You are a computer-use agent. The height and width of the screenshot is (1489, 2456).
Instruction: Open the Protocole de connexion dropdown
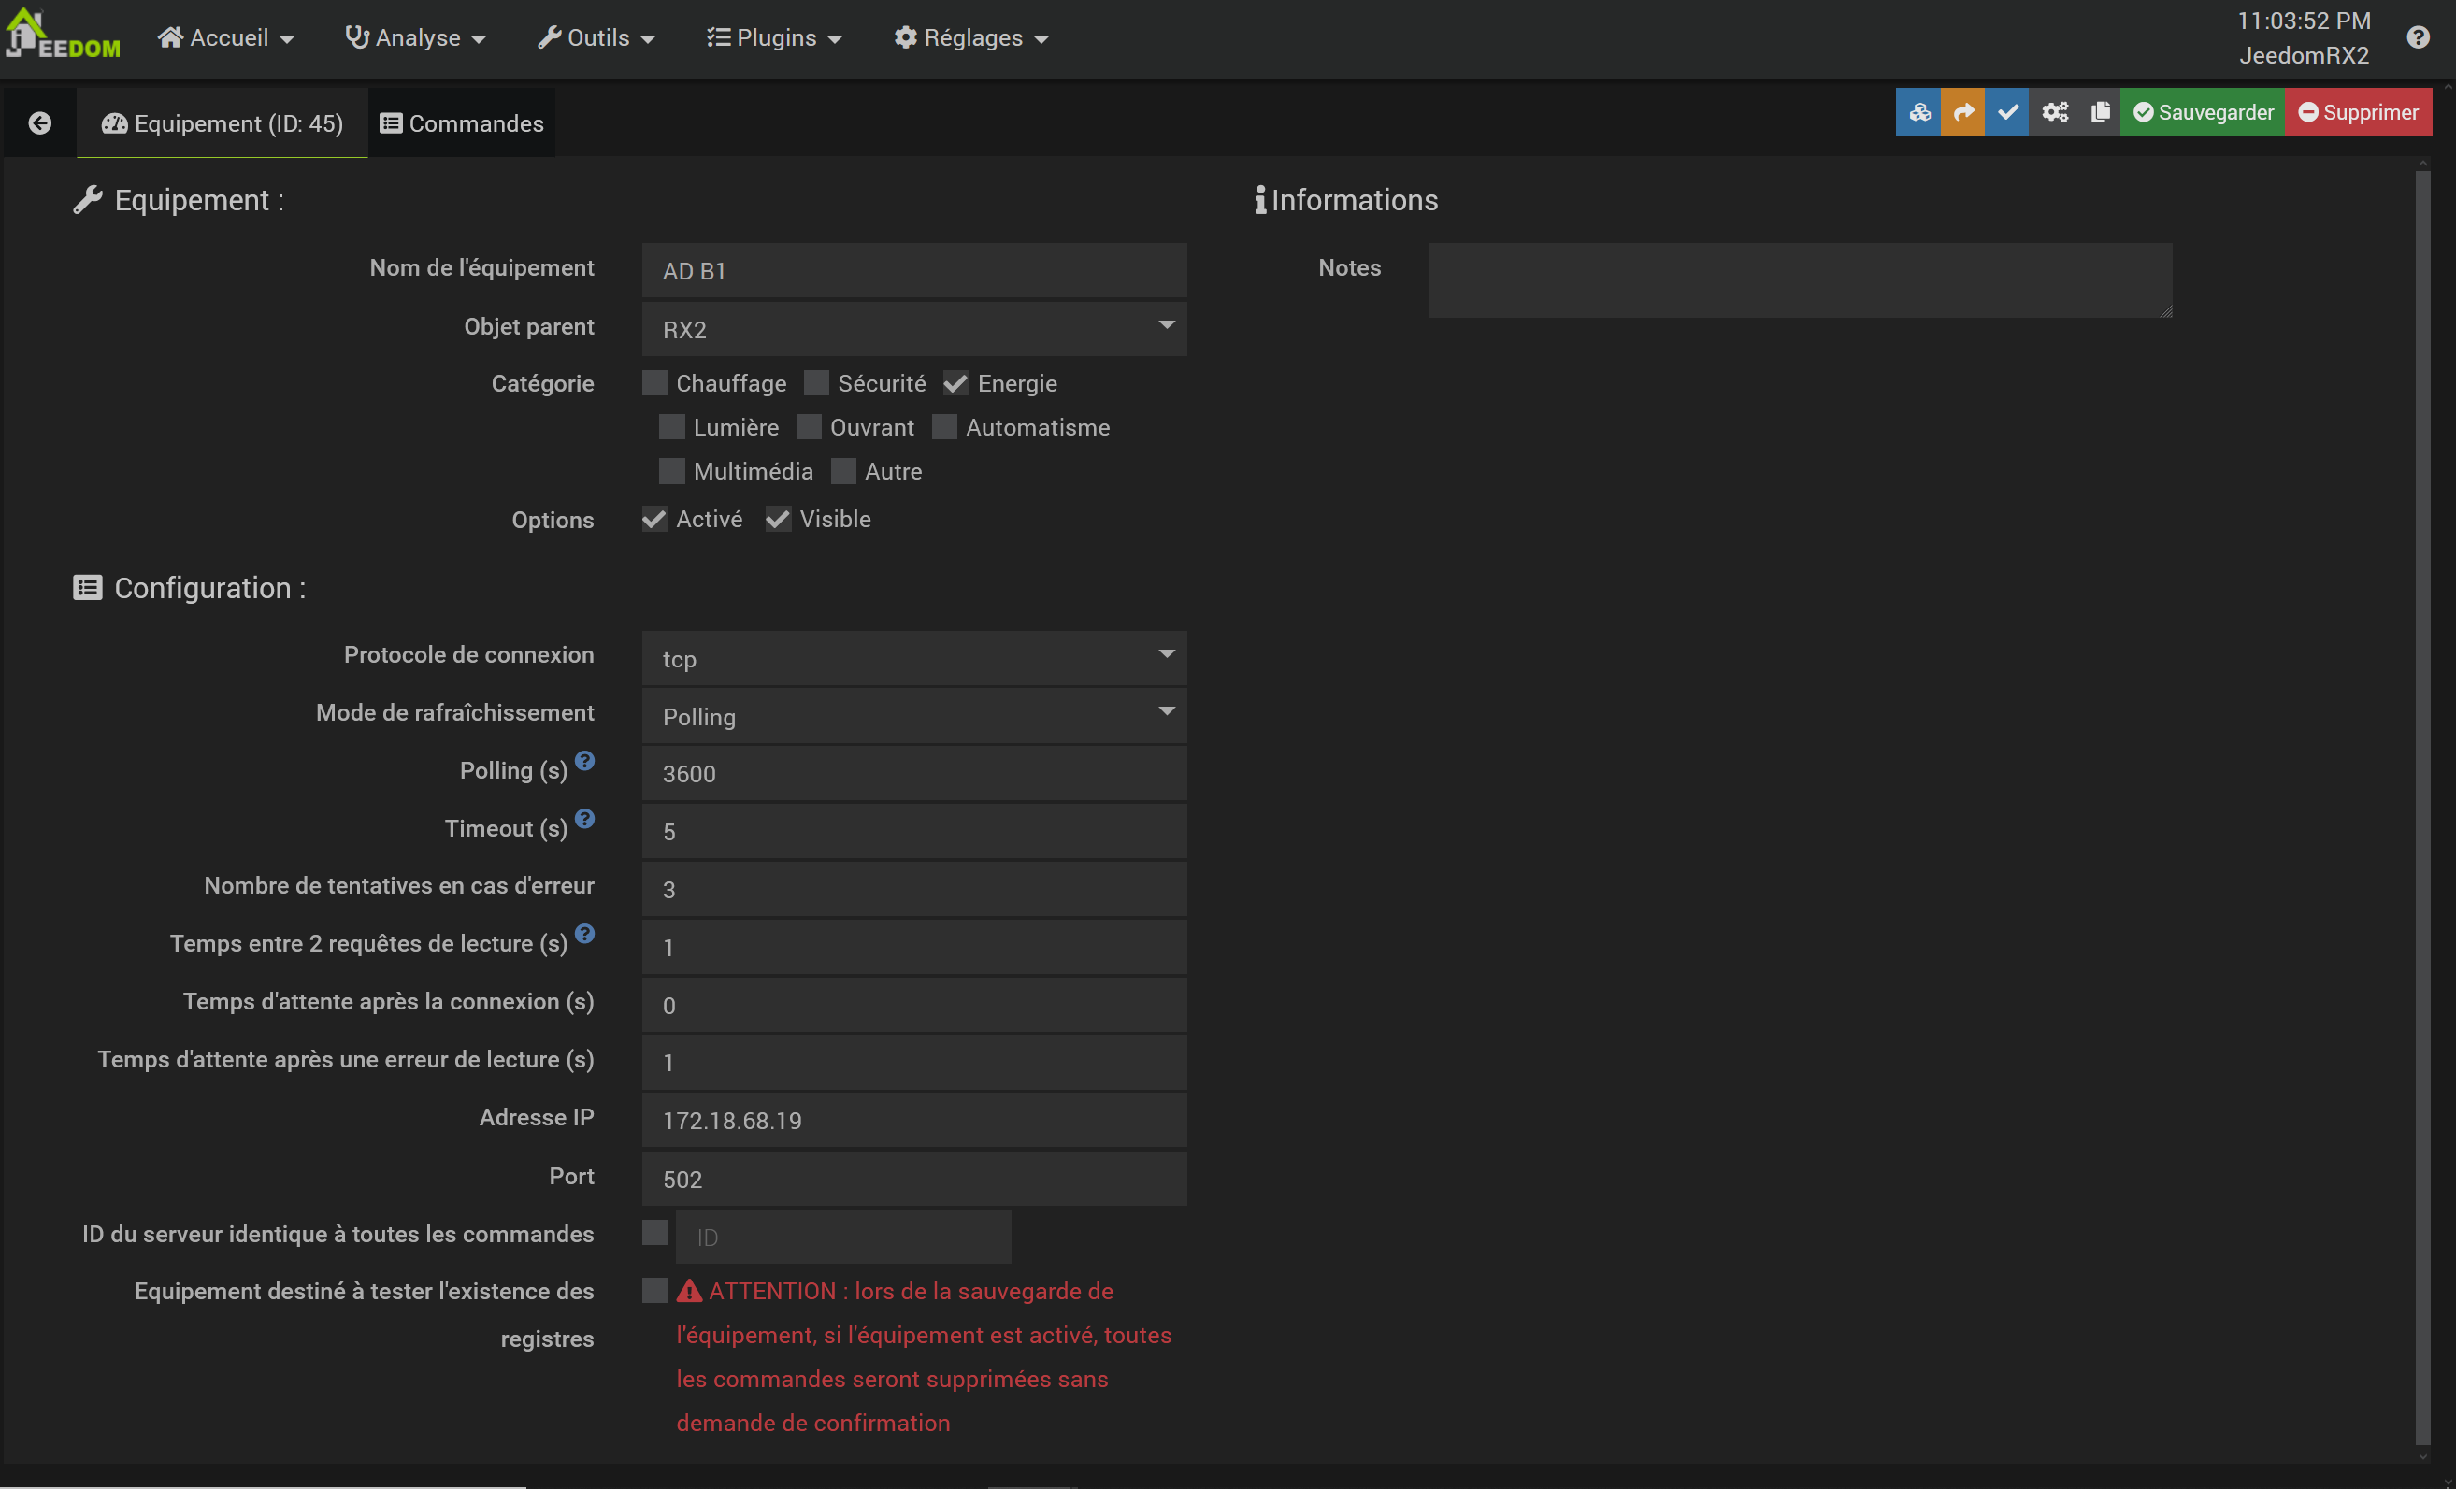913,659
